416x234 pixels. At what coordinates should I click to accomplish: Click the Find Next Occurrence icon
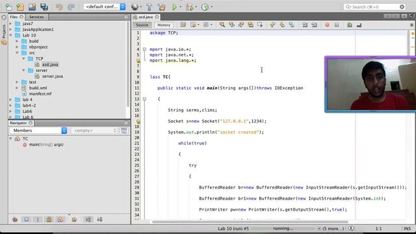tap(241, 25)
